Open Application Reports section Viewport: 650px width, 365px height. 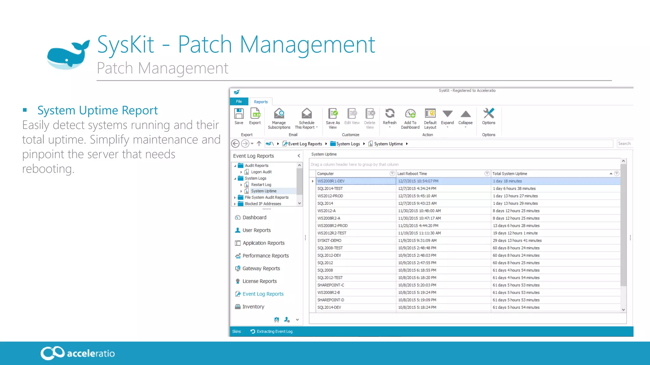point(260,243)
